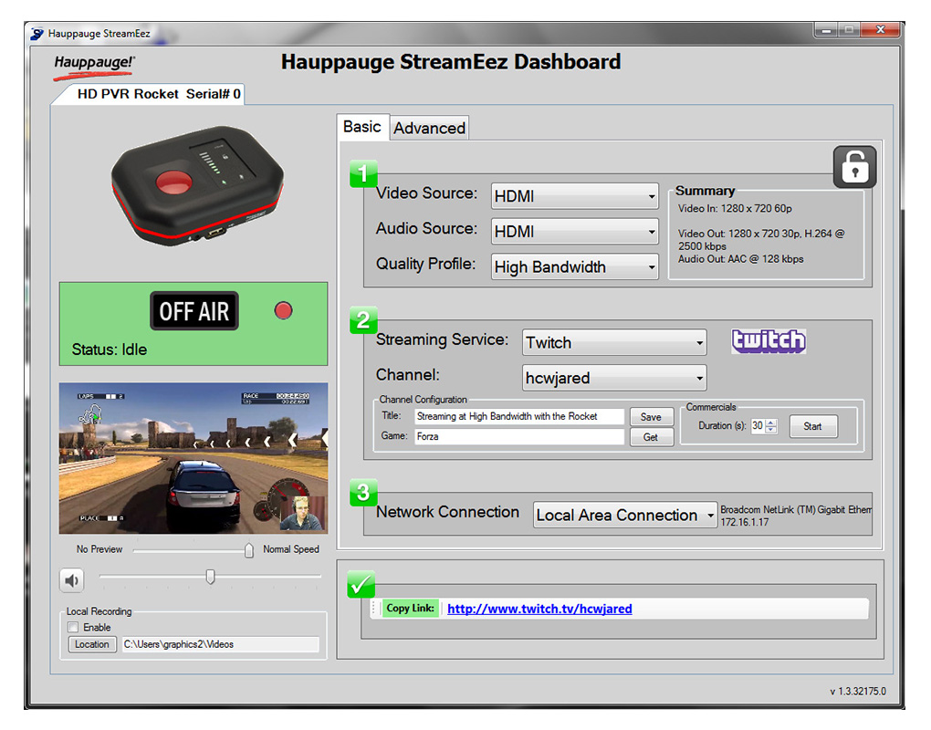
Task: Open the twitch.tv/hcwjared link
Action: [539, 609]
